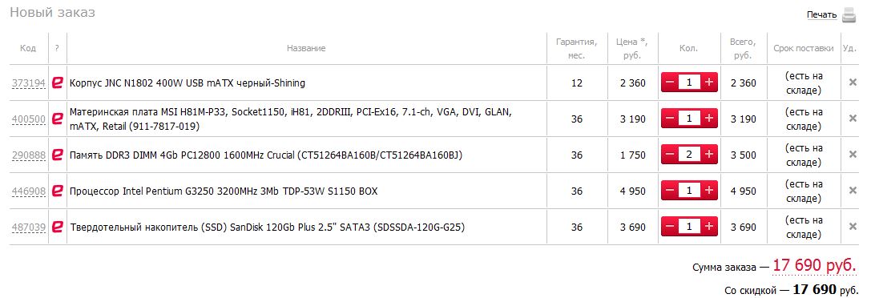The image size is (871, 298).
Task: Click the 17 690 руб. order total
Action: (814, 267)
